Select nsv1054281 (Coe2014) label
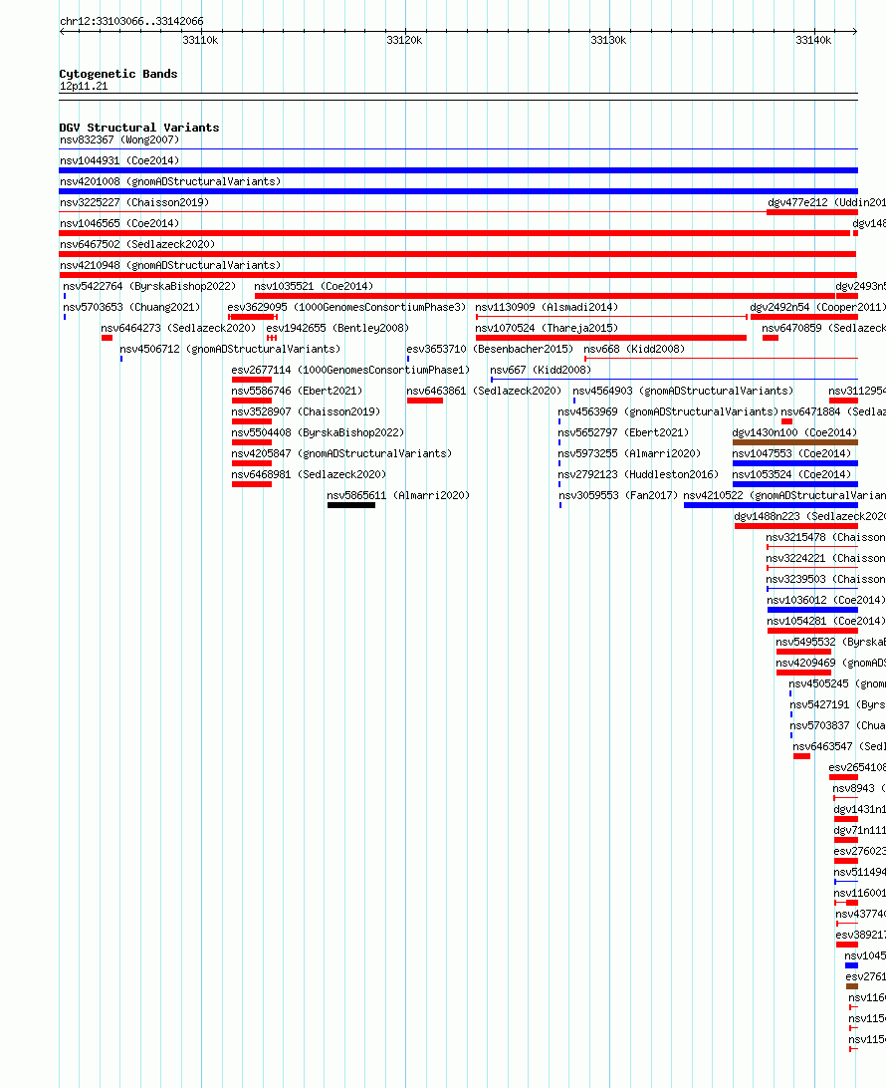 tap(825, 621)
